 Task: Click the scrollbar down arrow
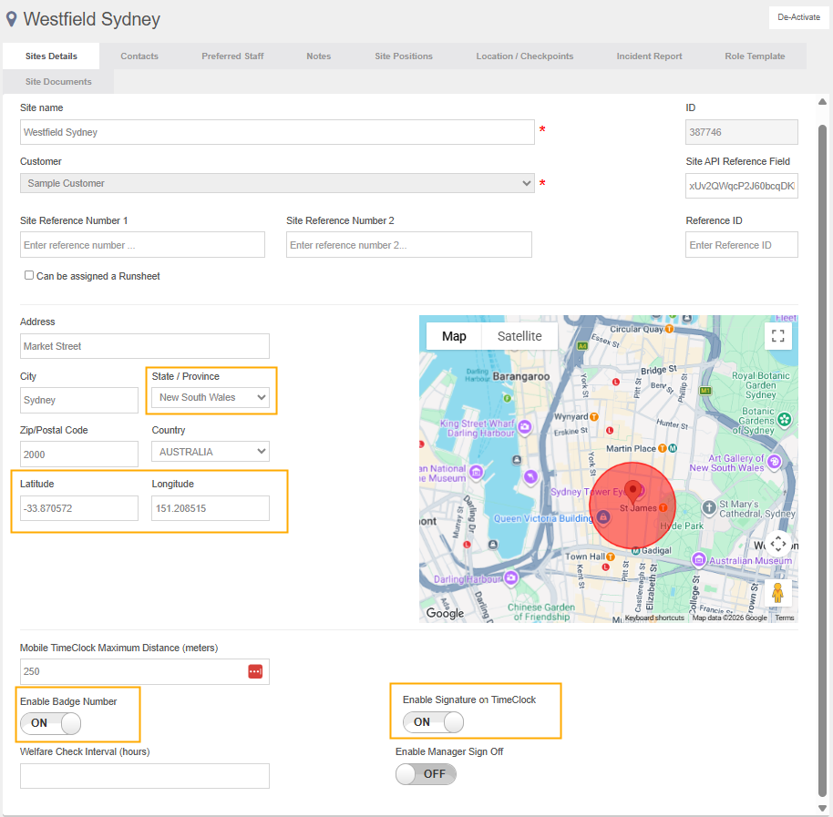pos(822,808)
